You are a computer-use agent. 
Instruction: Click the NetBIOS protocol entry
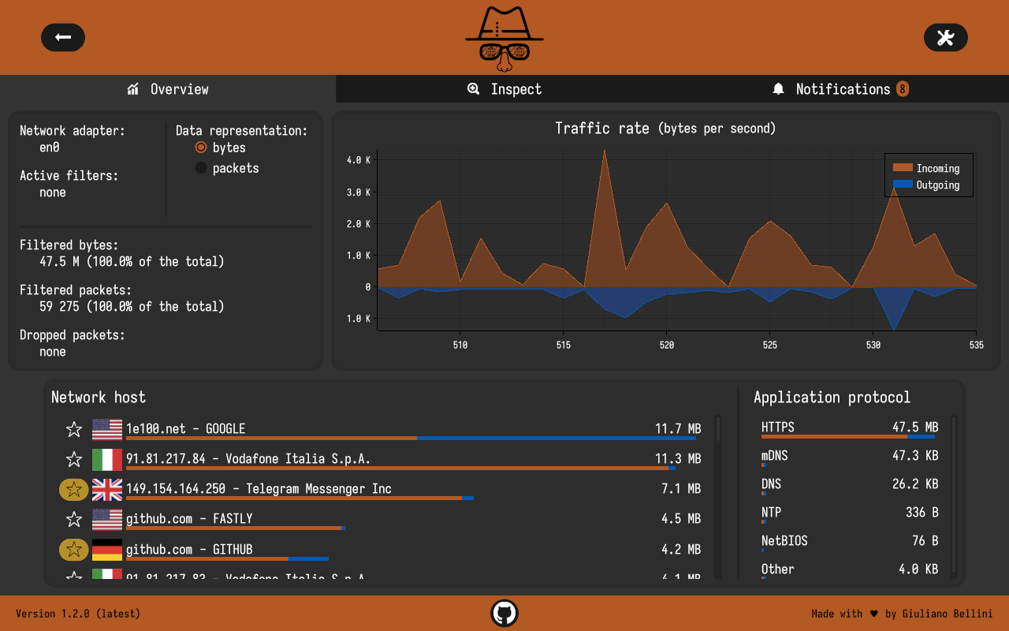850,542
